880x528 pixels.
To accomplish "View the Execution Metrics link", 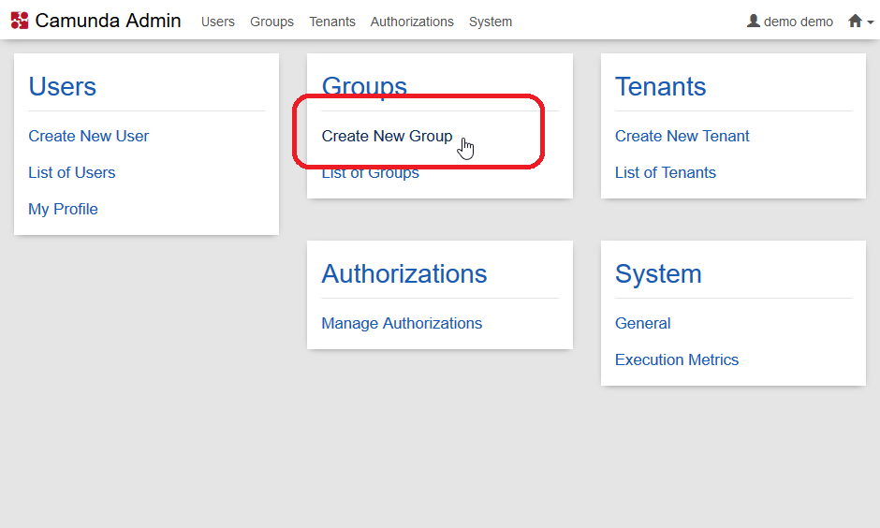I will [x=676, y=359].
